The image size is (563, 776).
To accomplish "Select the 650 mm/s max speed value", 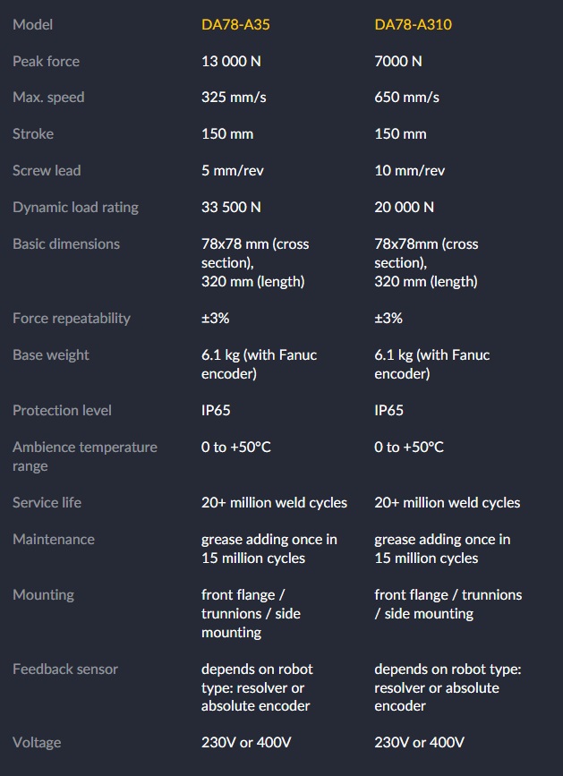I will click(x=406, y=97).
